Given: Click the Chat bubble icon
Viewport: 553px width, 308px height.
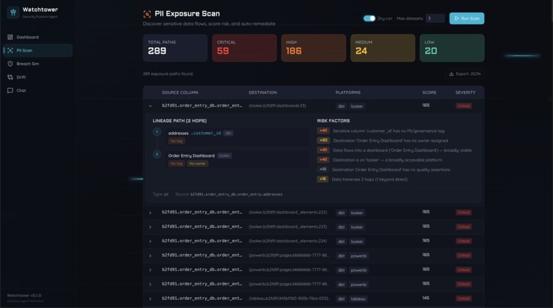Looking at the screenshot, I should tap(10, 90).
